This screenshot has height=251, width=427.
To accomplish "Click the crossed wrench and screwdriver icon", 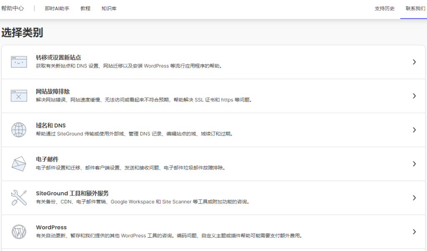I will (18, 197).
